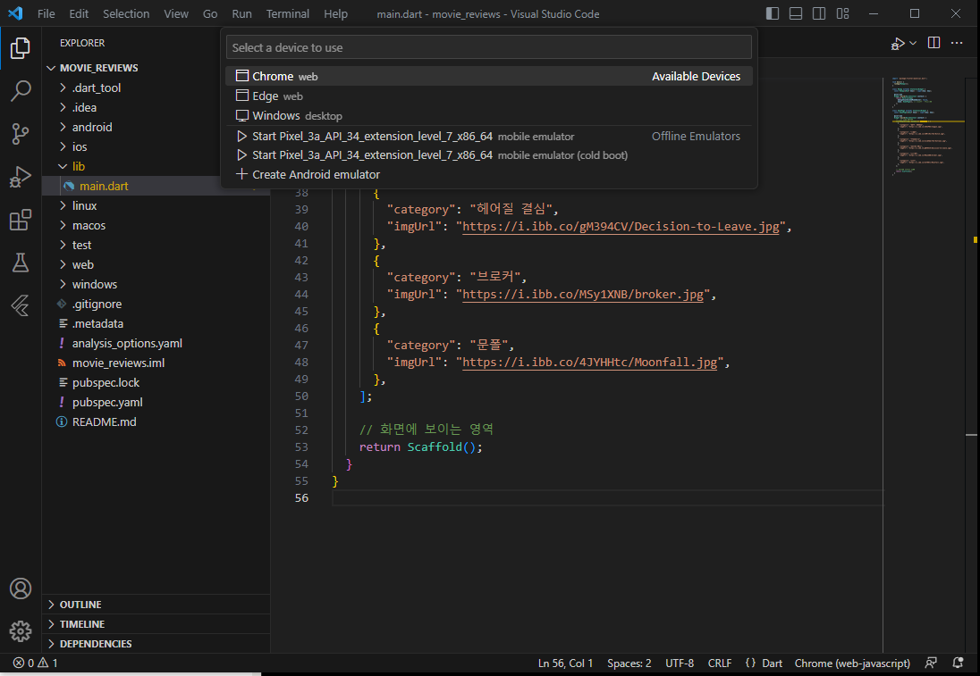Select Windows desktop device

click(489, 116)
